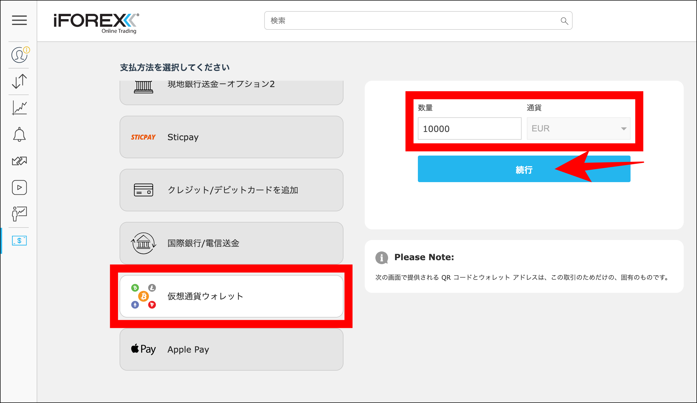697x403 pixels.
Task: Click the blue 続行 continue button
Action: 524,170
